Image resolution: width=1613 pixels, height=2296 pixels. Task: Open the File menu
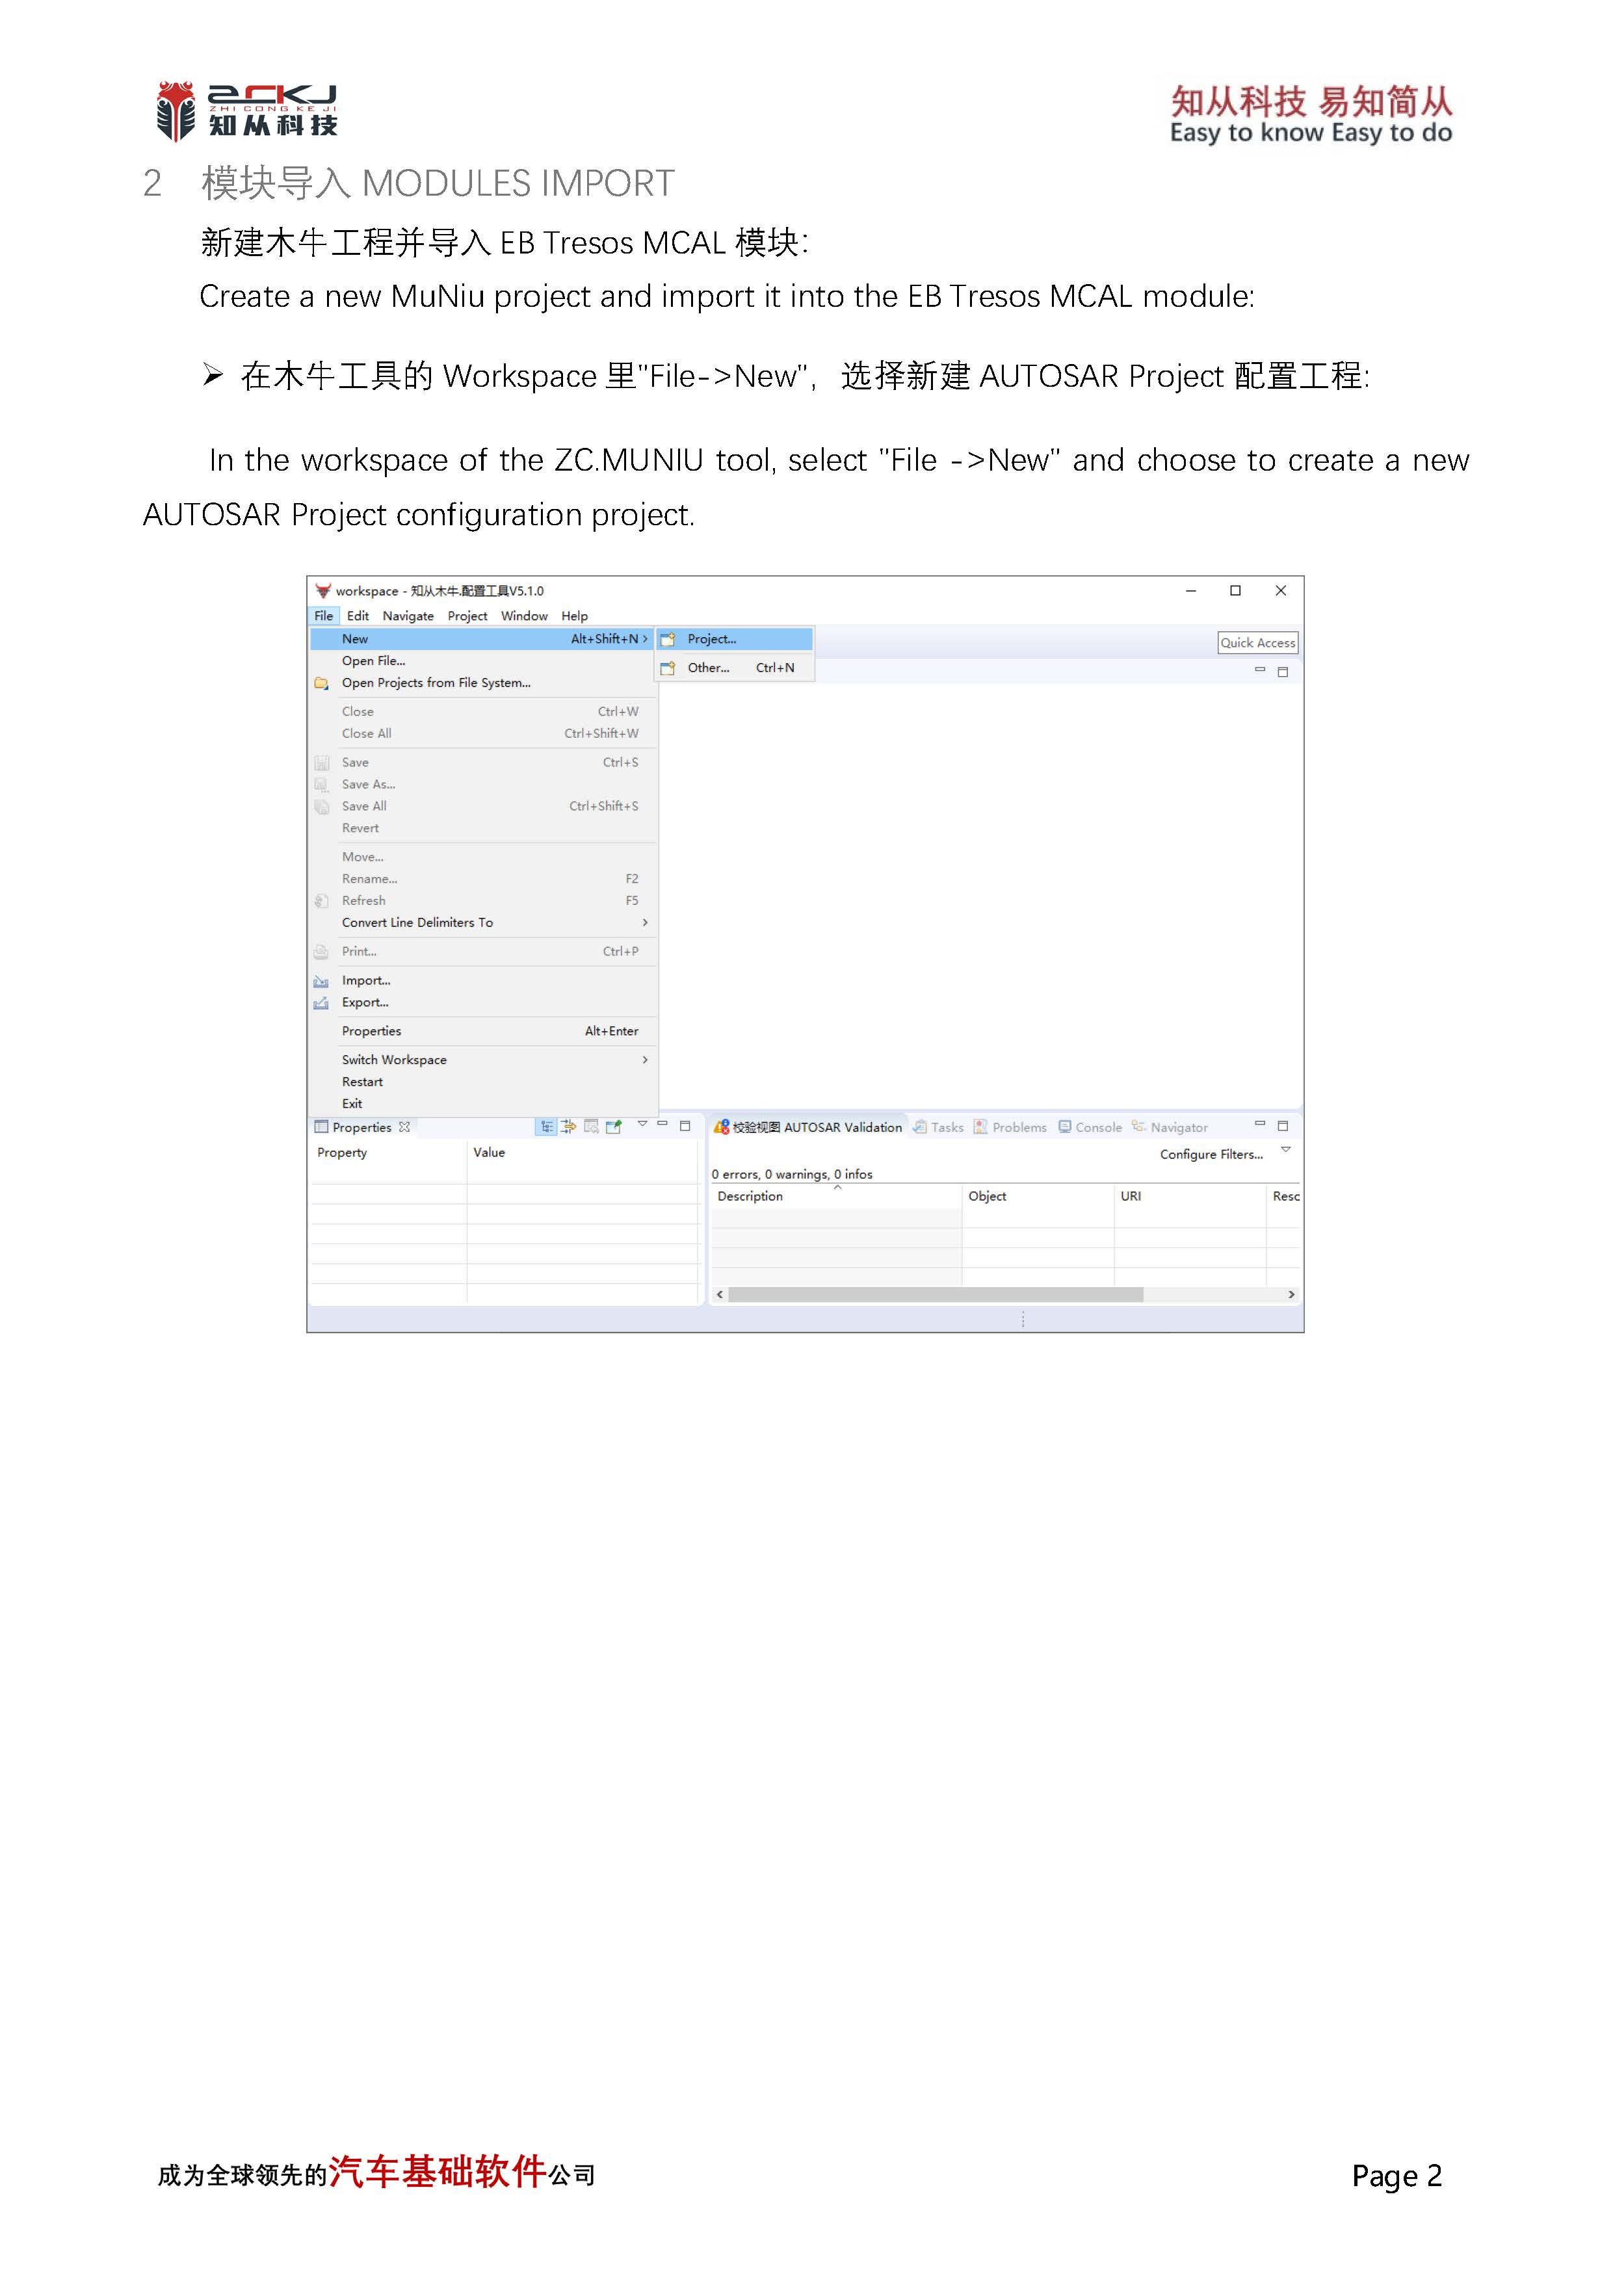pyautogui.click(x=324, y=616)
